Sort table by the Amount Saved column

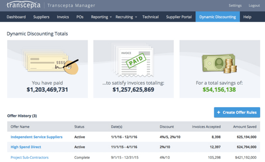coord(244,127)
